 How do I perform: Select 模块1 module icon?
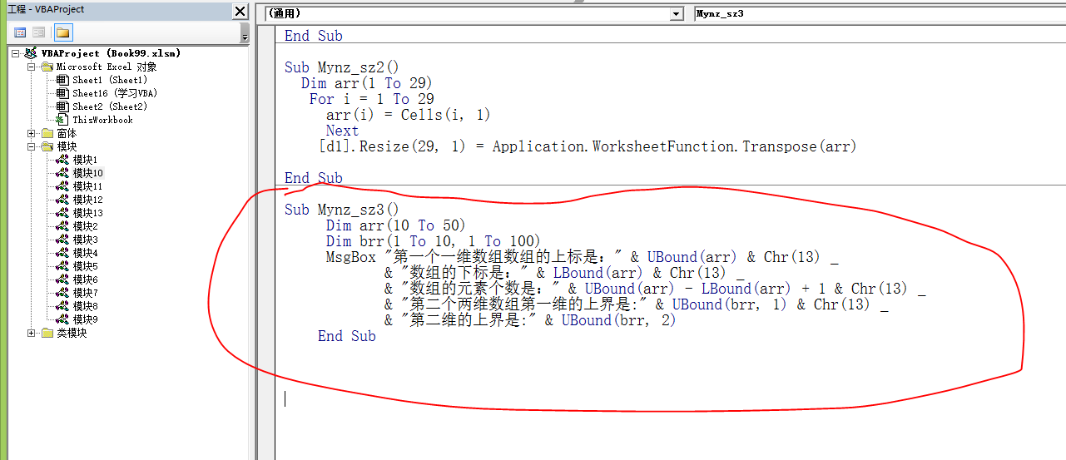[x=63, y=160]
